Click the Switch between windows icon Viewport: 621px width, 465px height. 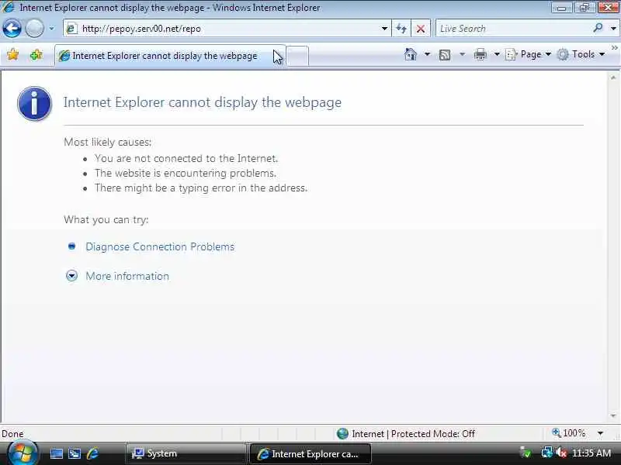tap(75, 453)
